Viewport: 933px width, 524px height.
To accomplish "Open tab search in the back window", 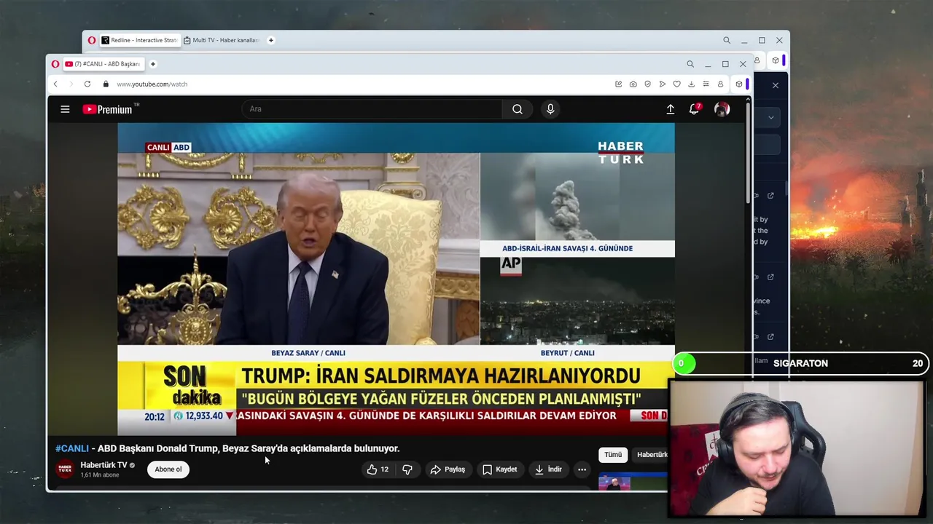I will [x=727, y=40].
